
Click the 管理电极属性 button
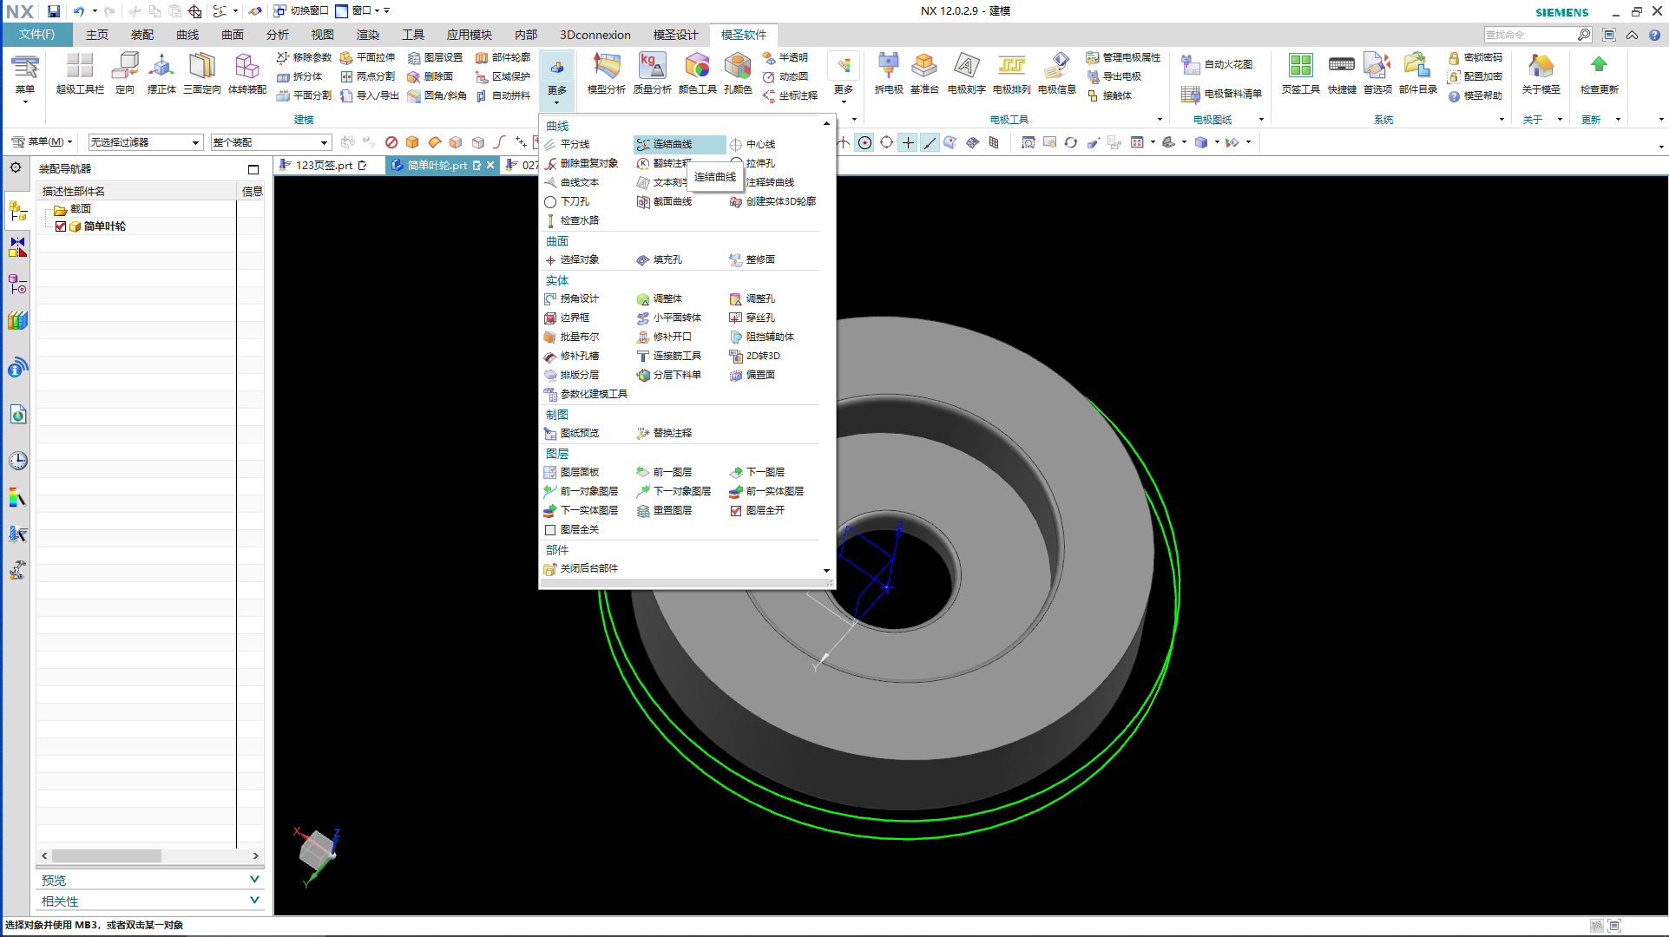click(x=1123, y=57)
